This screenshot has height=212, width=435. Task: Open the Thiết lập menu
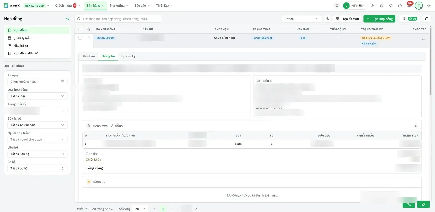pos(164,5)
